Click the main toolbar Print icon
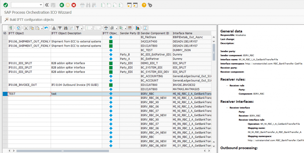The height and width of the screenshot is (153, 304). [x=83, y=5]
